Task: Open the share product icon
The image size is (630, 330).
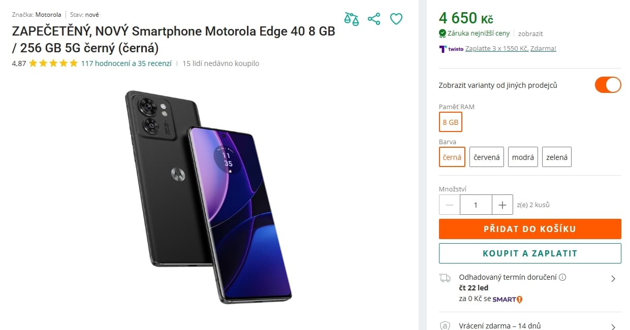Action: (x=374, y=18)
